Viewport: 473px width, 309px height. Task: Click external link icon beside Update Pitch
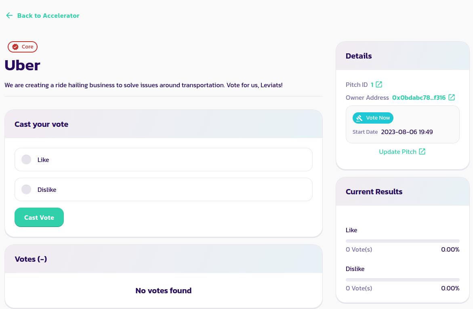(x=422, y=151)
